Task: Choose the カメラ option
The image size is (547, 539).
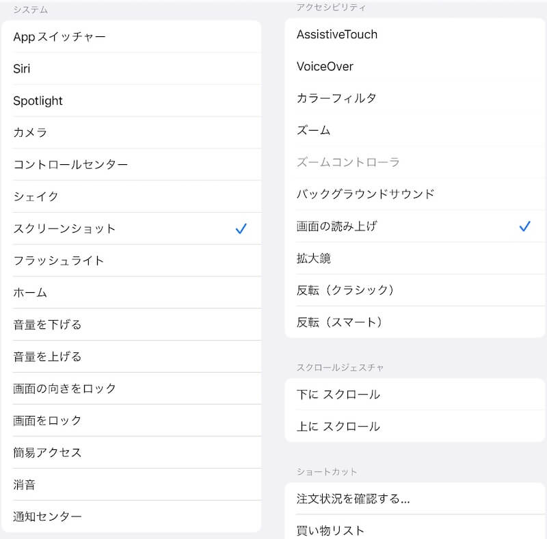Action: tap(131, 133)
